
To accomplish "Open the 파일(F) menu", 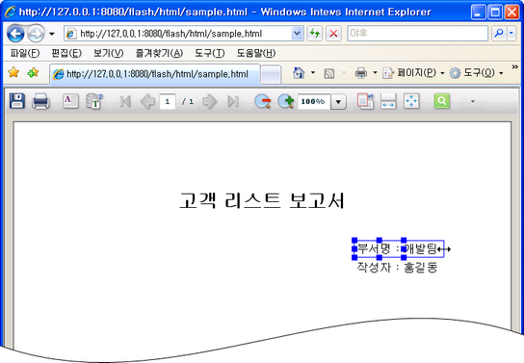I will point(25,53).
